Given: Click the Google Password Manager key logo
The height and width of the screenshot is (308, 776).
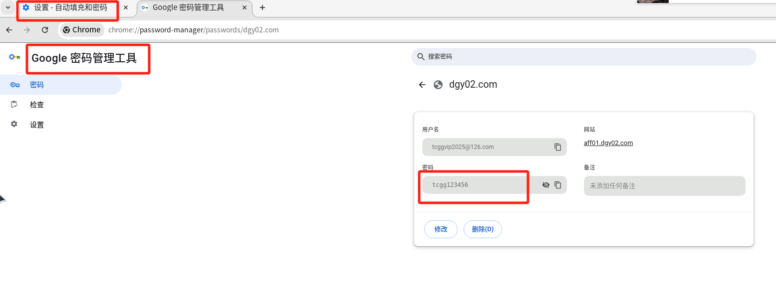Looking at the screenshot, I should coord(14,57).
